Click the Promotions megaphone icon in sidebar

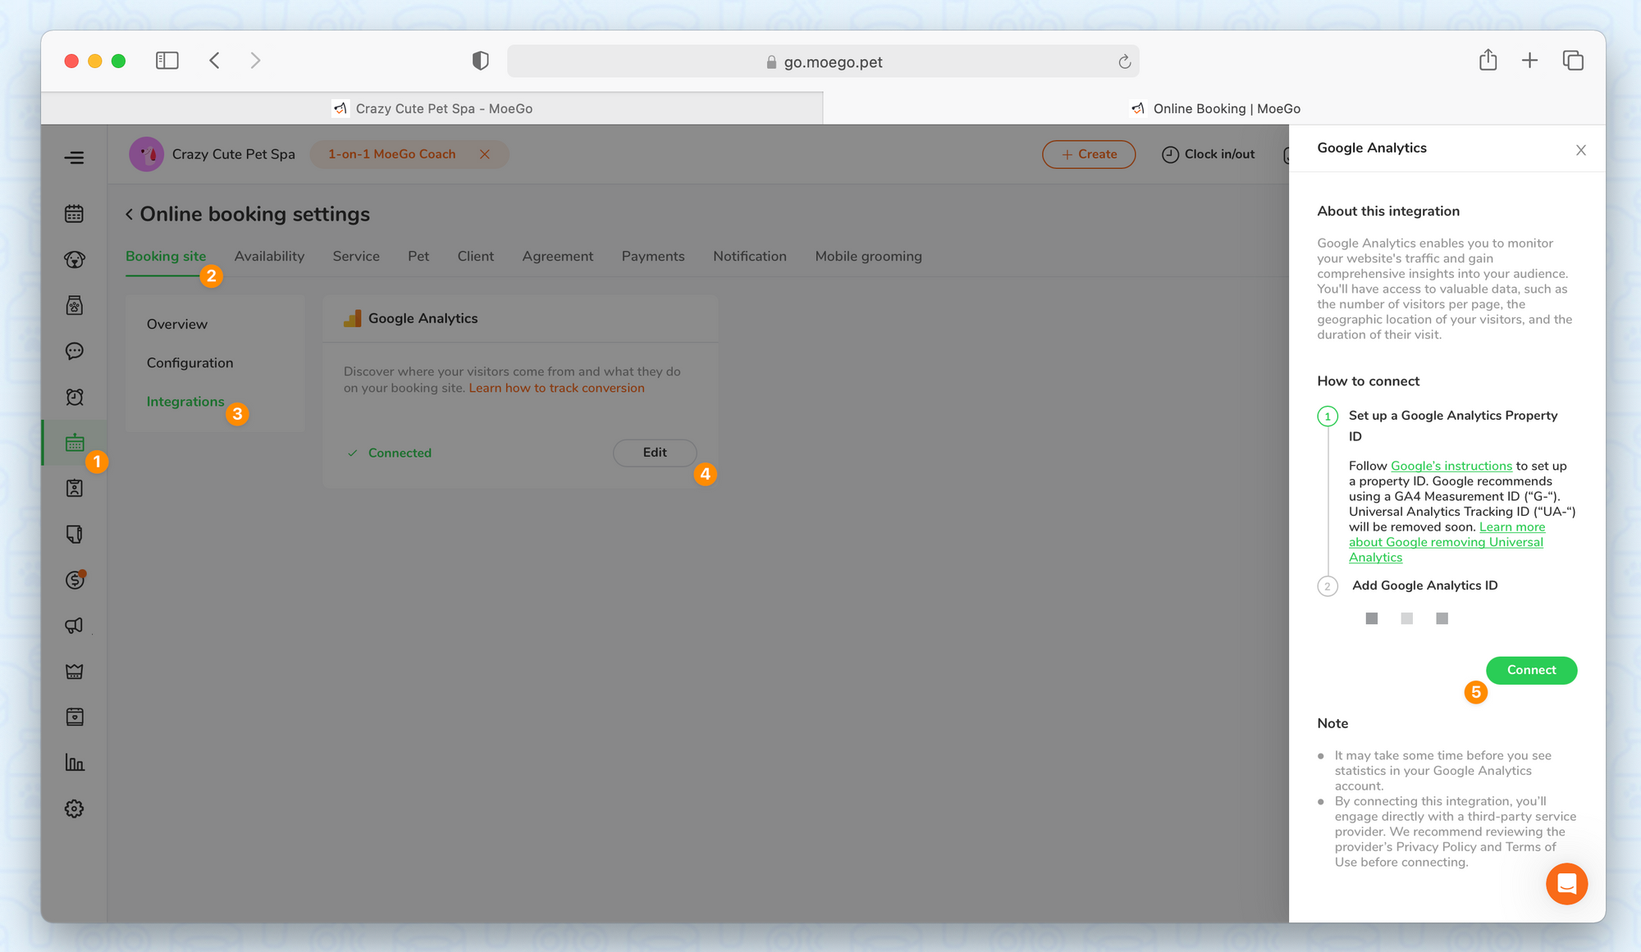(x=74, y=625)
